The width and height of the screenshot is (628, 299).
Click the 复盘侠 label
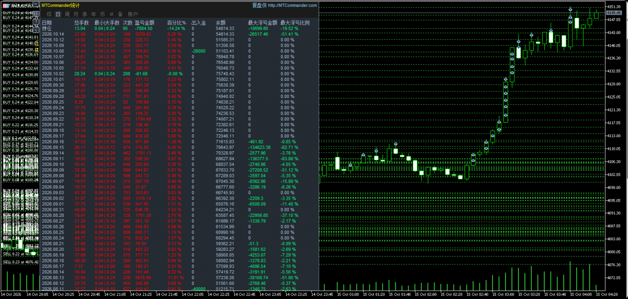tap(259, 5)
